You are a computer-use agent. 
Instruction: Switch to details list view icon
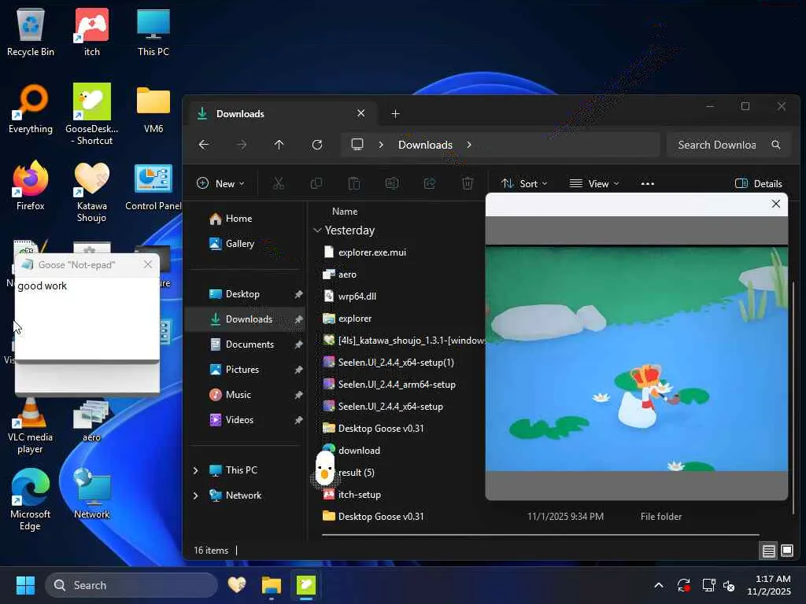coord(769,551)
